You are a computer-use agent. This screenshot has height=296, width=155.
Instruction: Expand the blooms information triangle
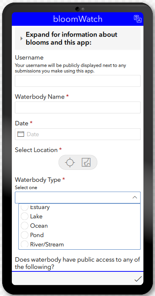coord(21,39)
